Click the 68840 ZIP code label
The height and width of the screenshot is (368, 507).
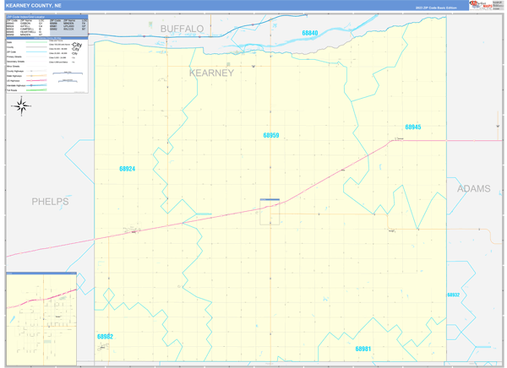[x=310, y=34]
